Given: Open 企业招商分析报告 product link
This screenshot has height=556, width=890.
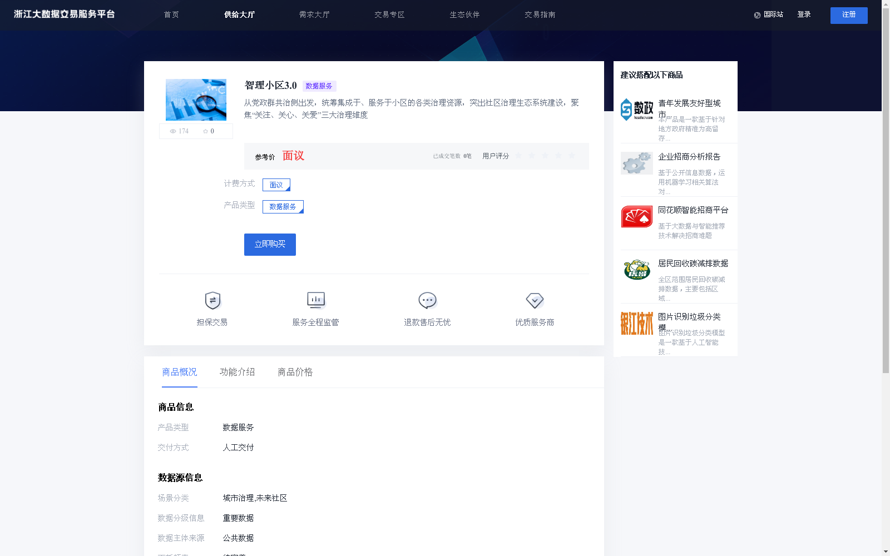Looking at the screenshot, I should (689, 157).
